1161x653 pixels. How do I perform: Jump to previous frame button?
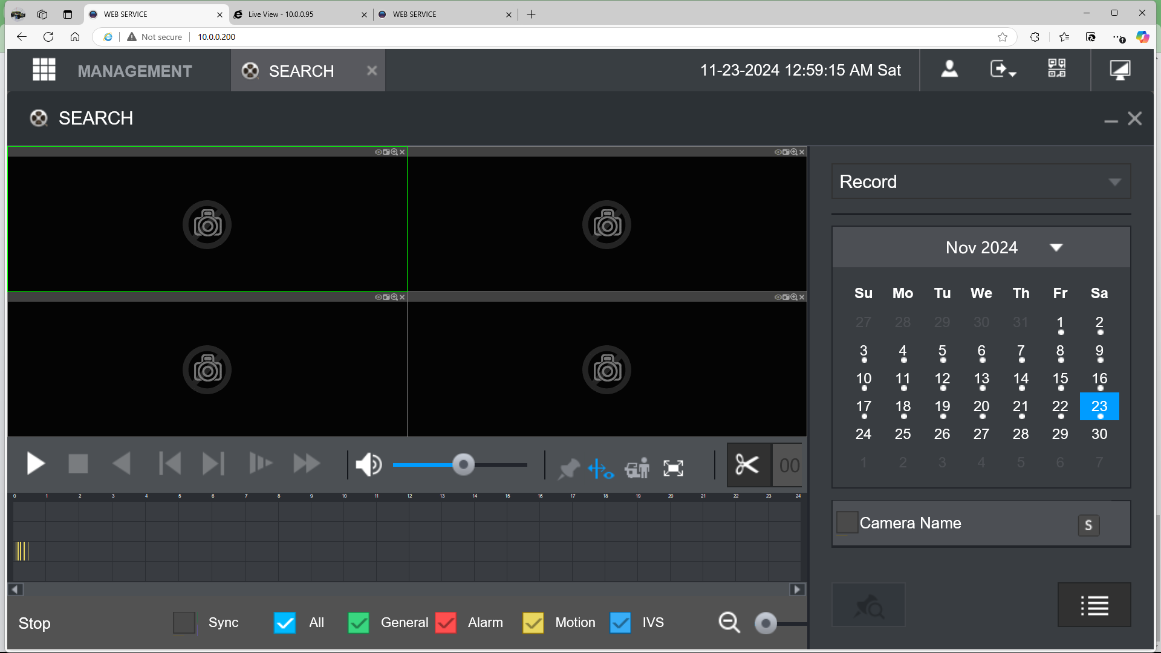pos(170,464)
